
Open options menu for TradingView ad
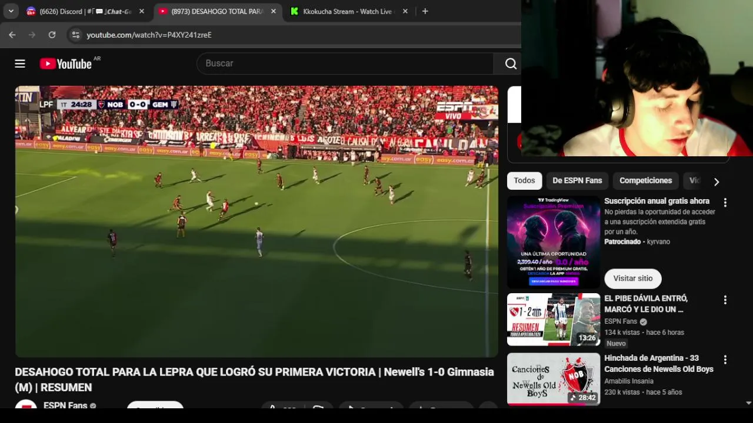coord(725,202)
